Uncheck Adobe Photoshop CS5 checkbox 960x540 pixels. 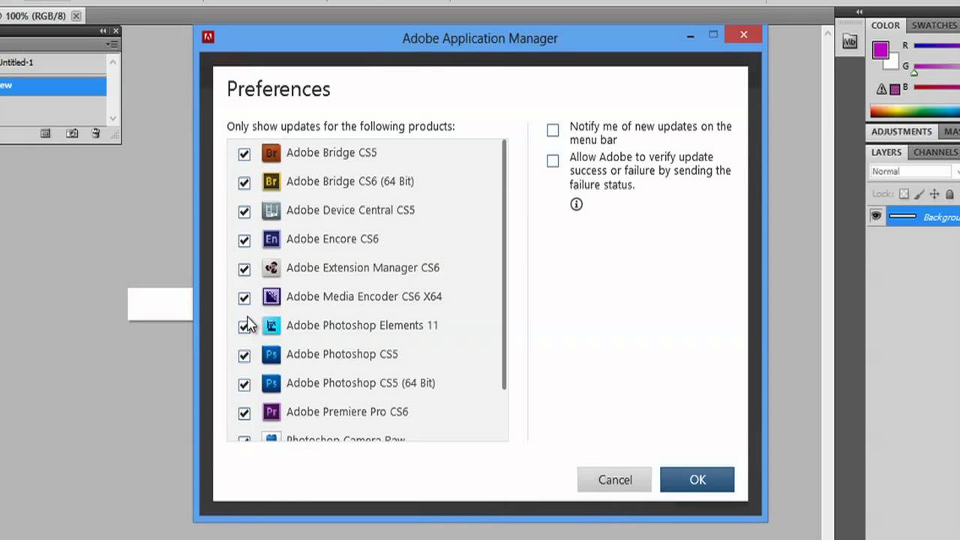pyautogui.click(x=244, y=355)
